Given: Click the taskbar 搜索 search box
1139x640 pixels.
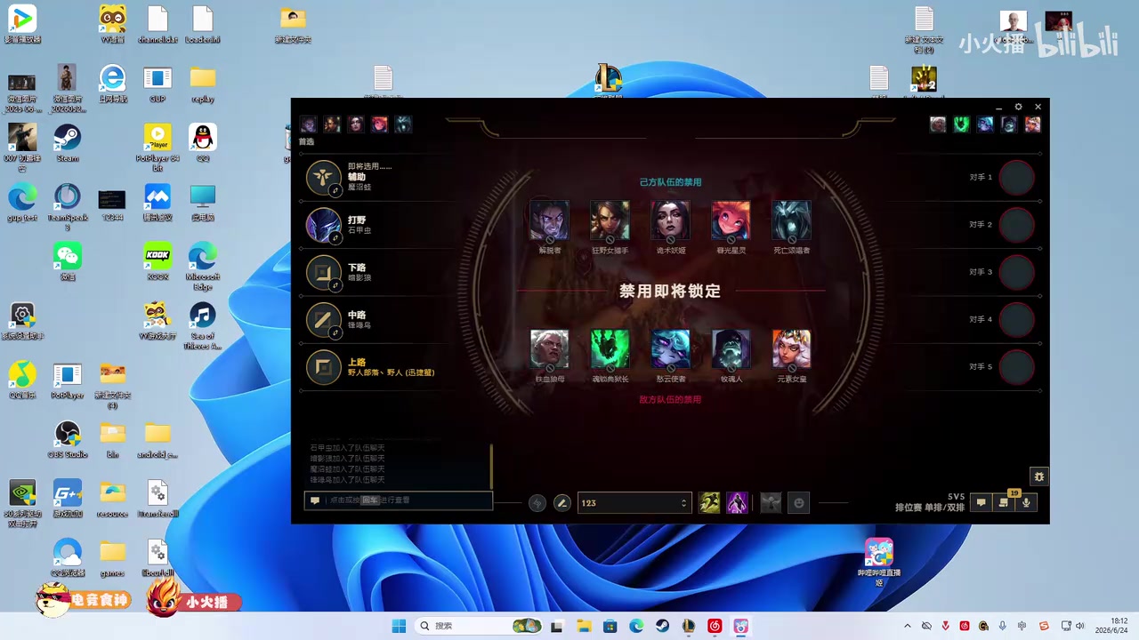Looking at the screenshot, I should click(480, 626).
